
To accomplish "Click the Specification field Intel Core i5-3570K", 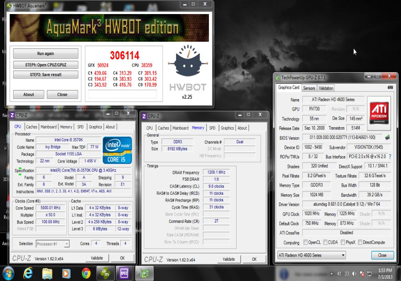I will [83, 170].
